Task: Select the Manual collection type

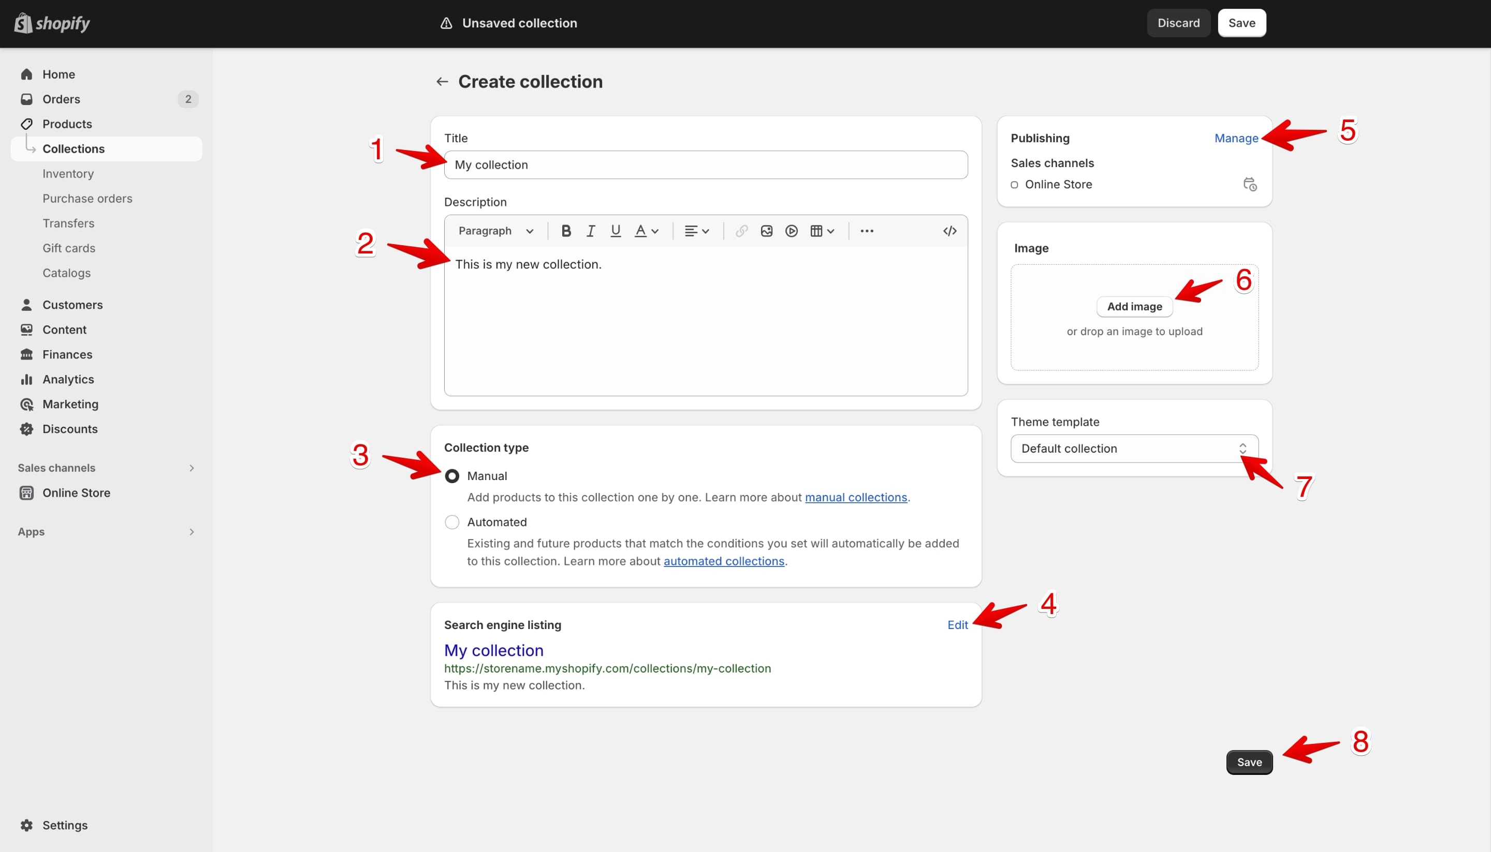Action: click(x=451, y=476)
